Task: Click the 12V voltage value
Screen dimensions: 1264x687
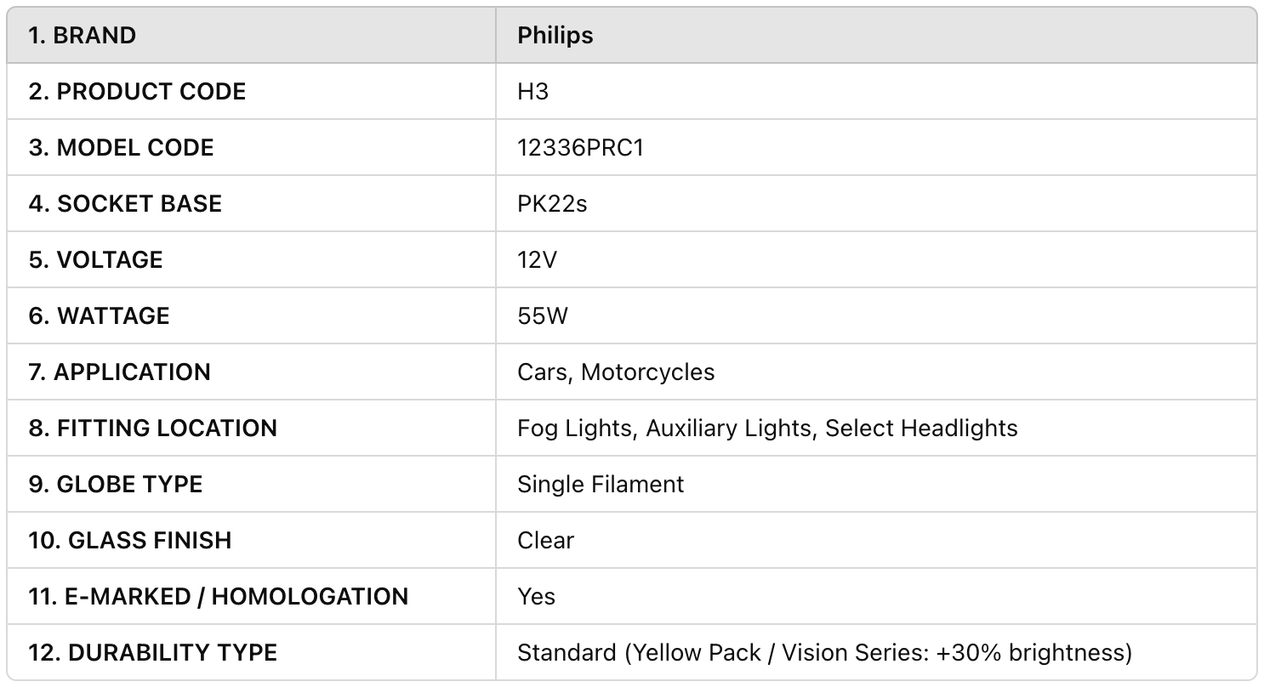Action: coord(537,260)
